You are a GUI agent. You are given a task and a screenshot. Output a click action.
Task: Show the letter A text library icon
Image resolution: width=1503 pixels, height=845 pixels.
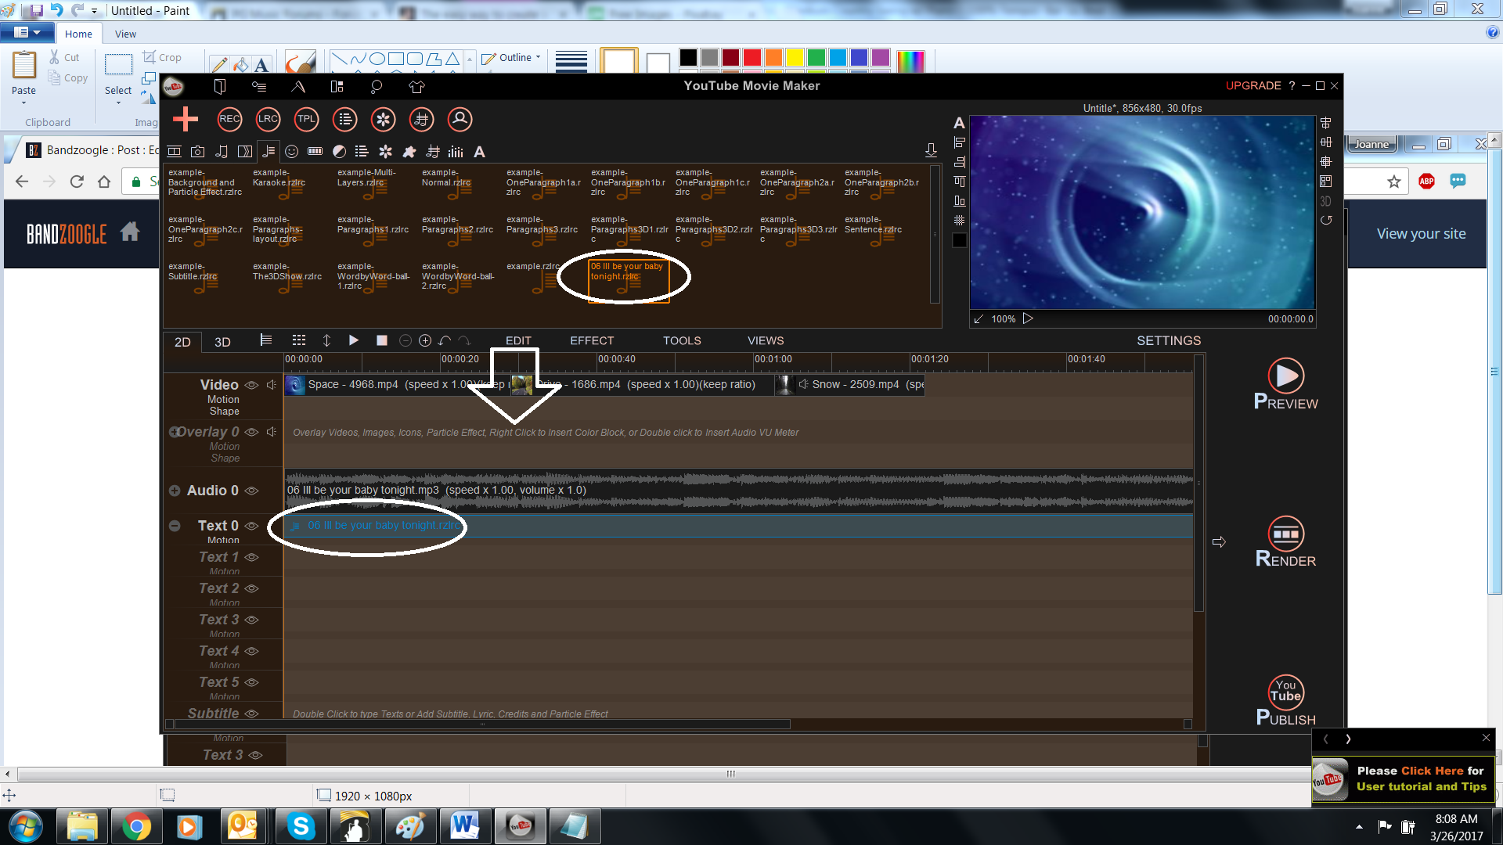[480, 152]
